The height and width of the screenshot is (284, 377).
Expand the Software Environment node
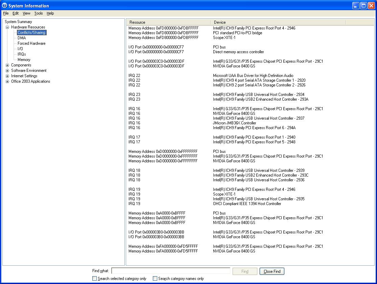pos(7,70)
